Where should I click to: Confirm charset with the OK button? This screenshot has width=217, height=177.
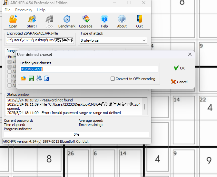(179, 68)
